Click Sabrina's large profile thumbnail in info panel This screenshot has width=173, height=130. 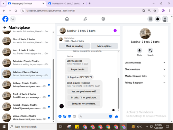coord(145,34)
